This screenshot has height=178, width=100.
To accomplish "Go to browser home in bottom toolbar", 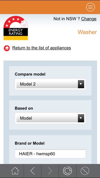I will 15,171.
